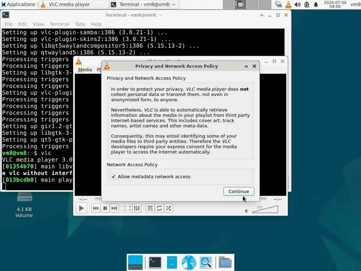The image size is (361, 271).
Task: Open the Media menu in VLC
Action: (x=85, y=70)
